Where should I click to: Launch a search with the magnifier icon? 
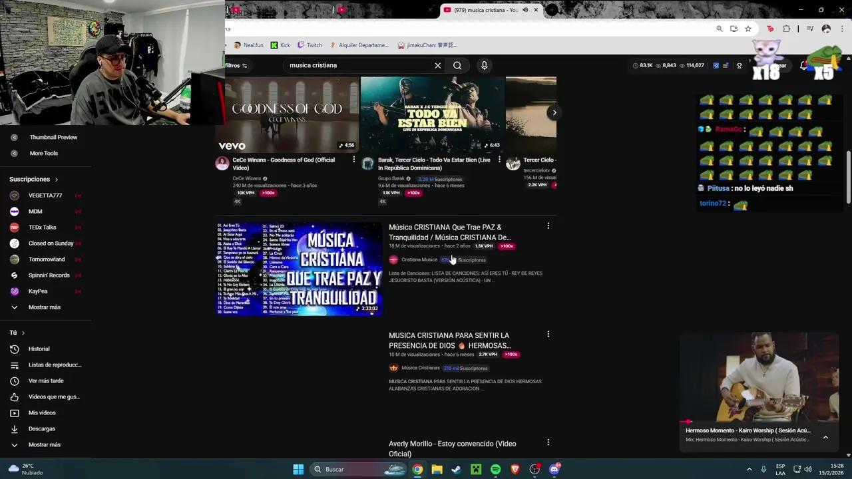(457, 65)
